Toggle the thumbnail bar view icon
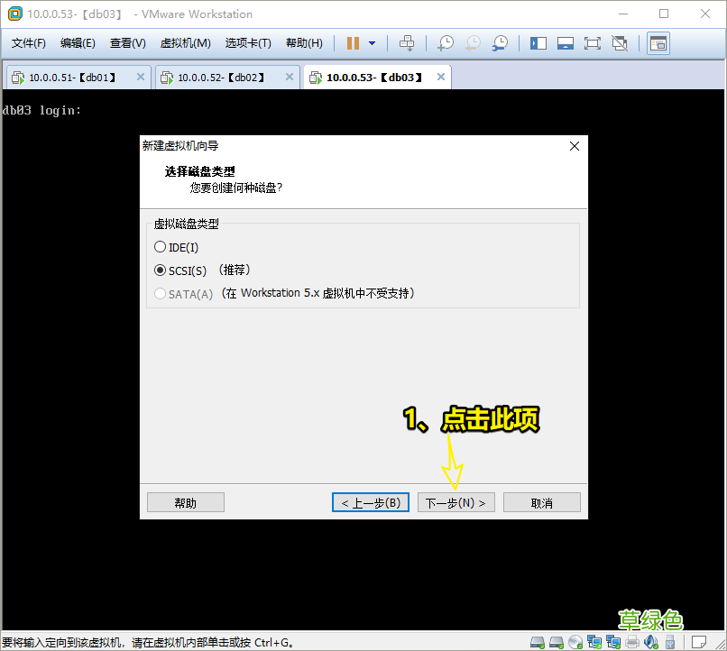727x651 pixels. tap(566, 43)
